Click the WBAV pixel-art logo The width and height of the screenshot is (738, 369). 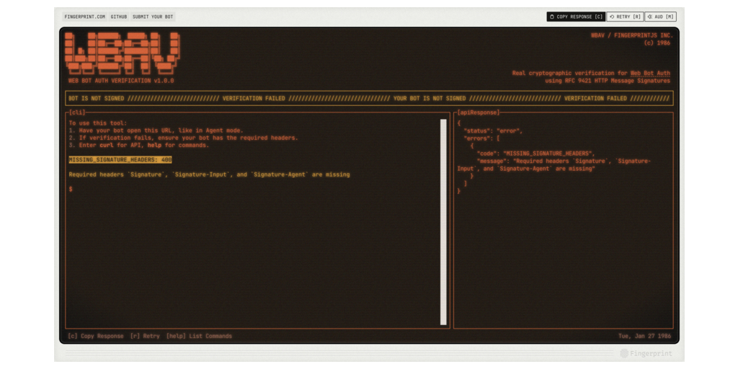coord(123,53)
